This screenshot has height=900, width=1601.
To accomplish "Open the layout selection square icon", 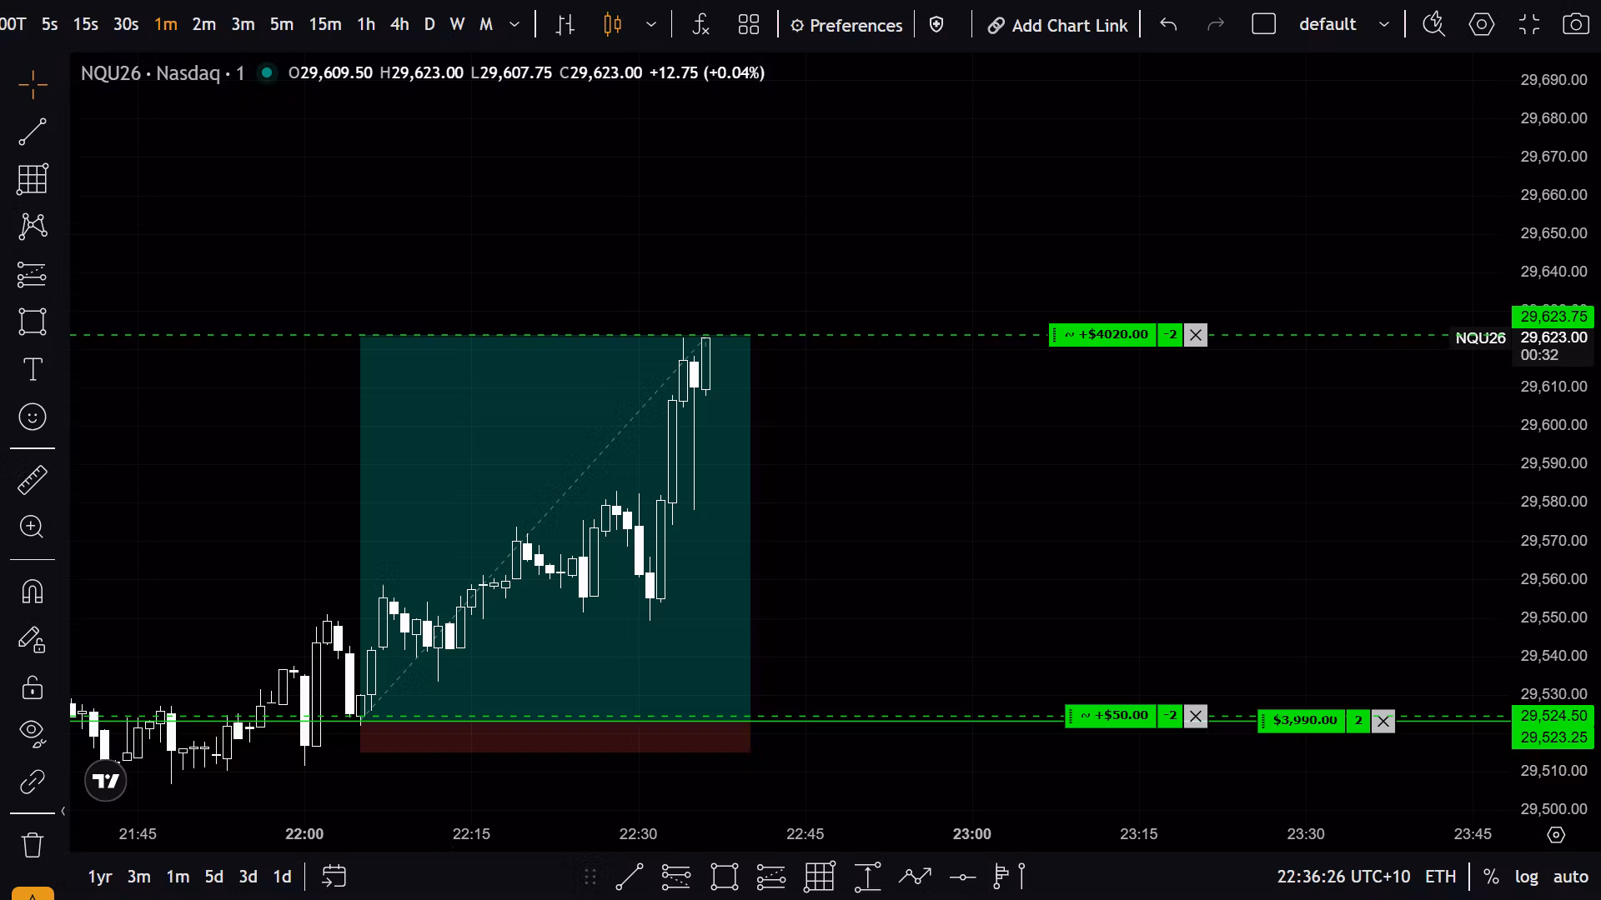I will pos(1264,24).
